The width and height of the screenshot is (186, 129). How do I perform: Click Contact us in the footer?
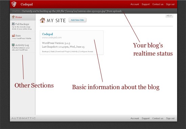click(158, 118)
